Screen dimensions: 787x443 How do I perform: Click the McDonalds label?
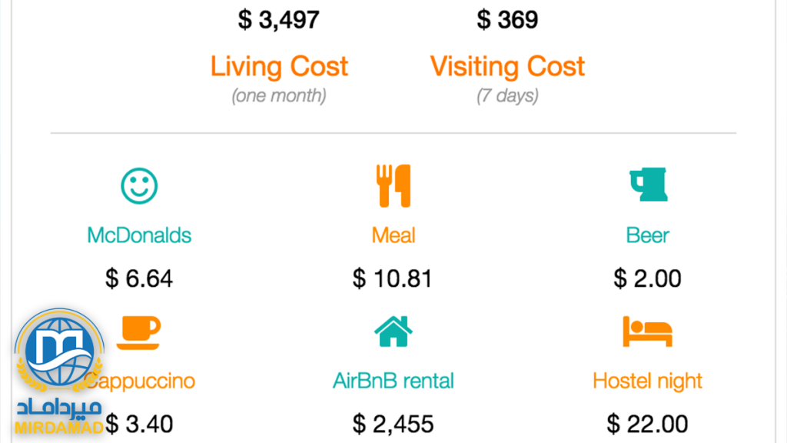(139, 235)
